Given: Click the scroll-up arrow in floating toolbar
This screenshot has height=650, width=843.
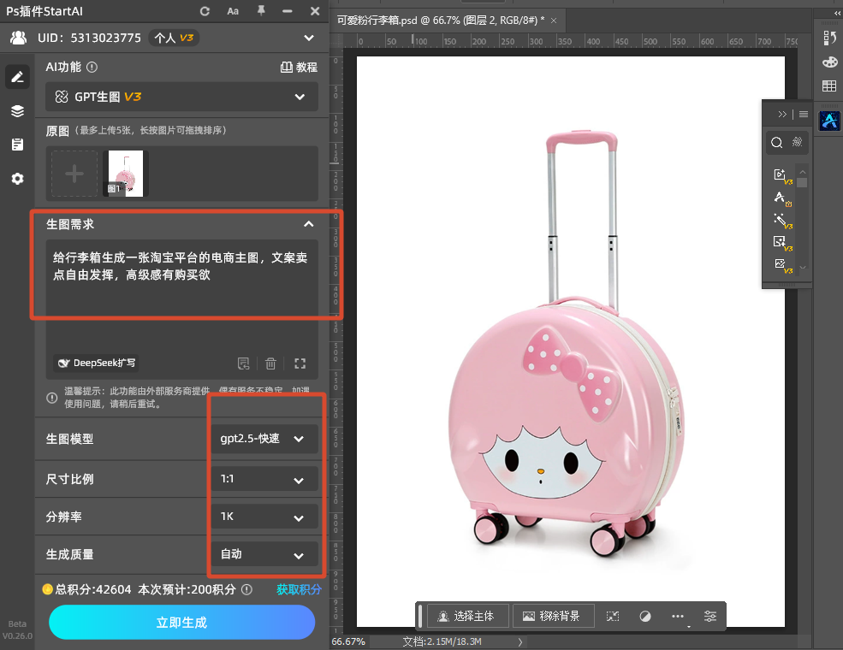Looking at the screenshot, I should pos(803,172).
